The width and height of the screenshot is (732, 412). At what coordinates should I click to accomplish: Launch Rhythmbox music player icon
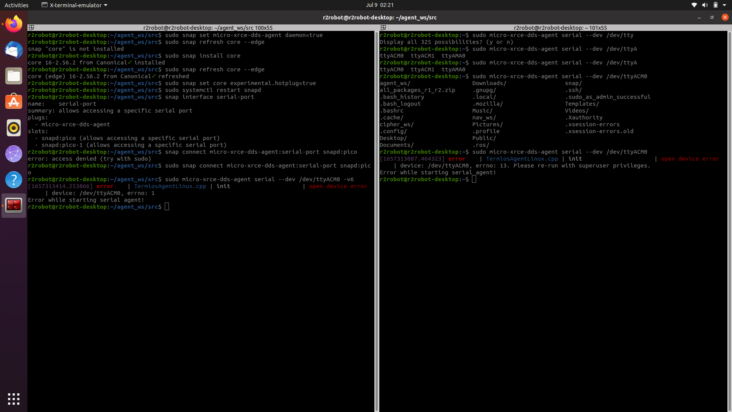pyautogui.click(x=14, y=128)
